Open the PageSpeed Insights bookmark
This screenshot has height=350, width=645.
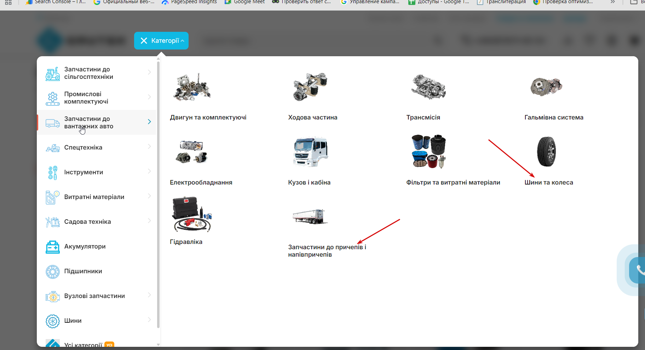(189, 2)
